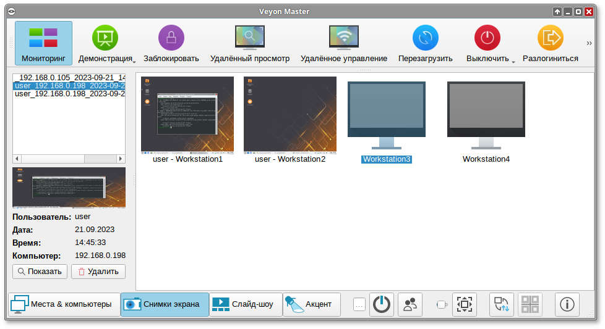The image size is (605, 329).
Task: Expand the Демонстрация dropdown arrow
Action: coord(134,61)
